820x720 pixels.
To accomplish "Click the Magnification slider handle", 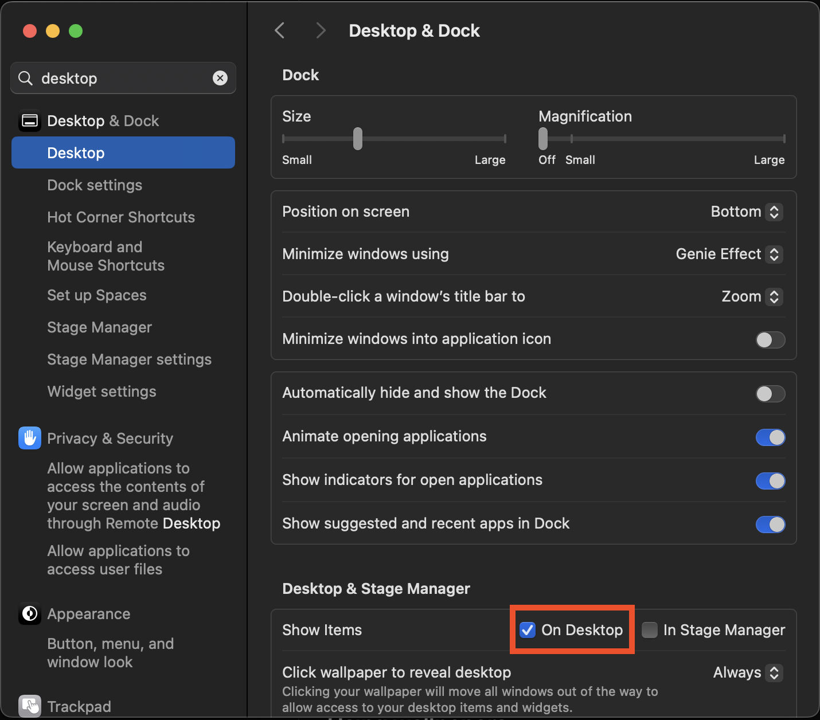I will 543,139.
